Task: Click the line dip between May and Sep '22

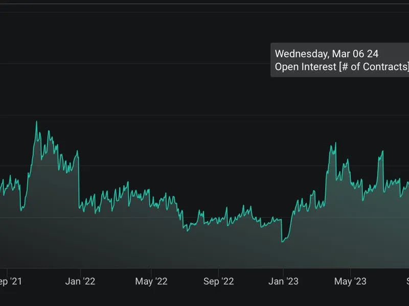Action: 188,231
